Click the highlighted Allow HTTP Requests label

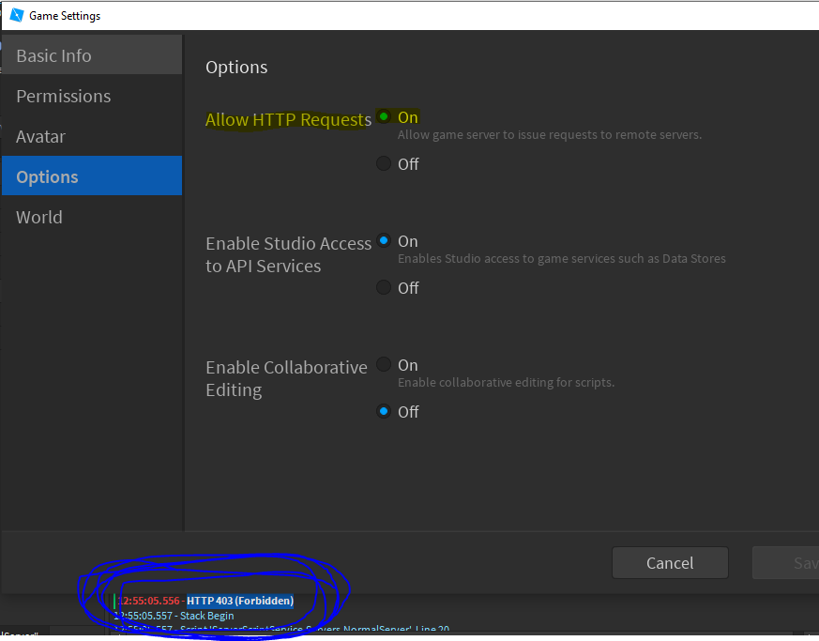click(287, 119)
